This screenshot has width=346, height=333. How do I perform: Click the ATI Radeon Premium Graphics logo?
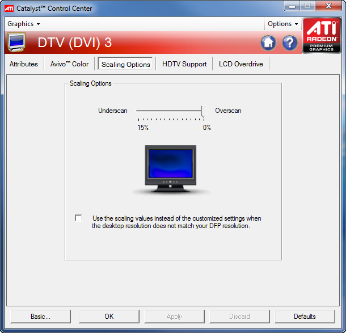point(321,36)
